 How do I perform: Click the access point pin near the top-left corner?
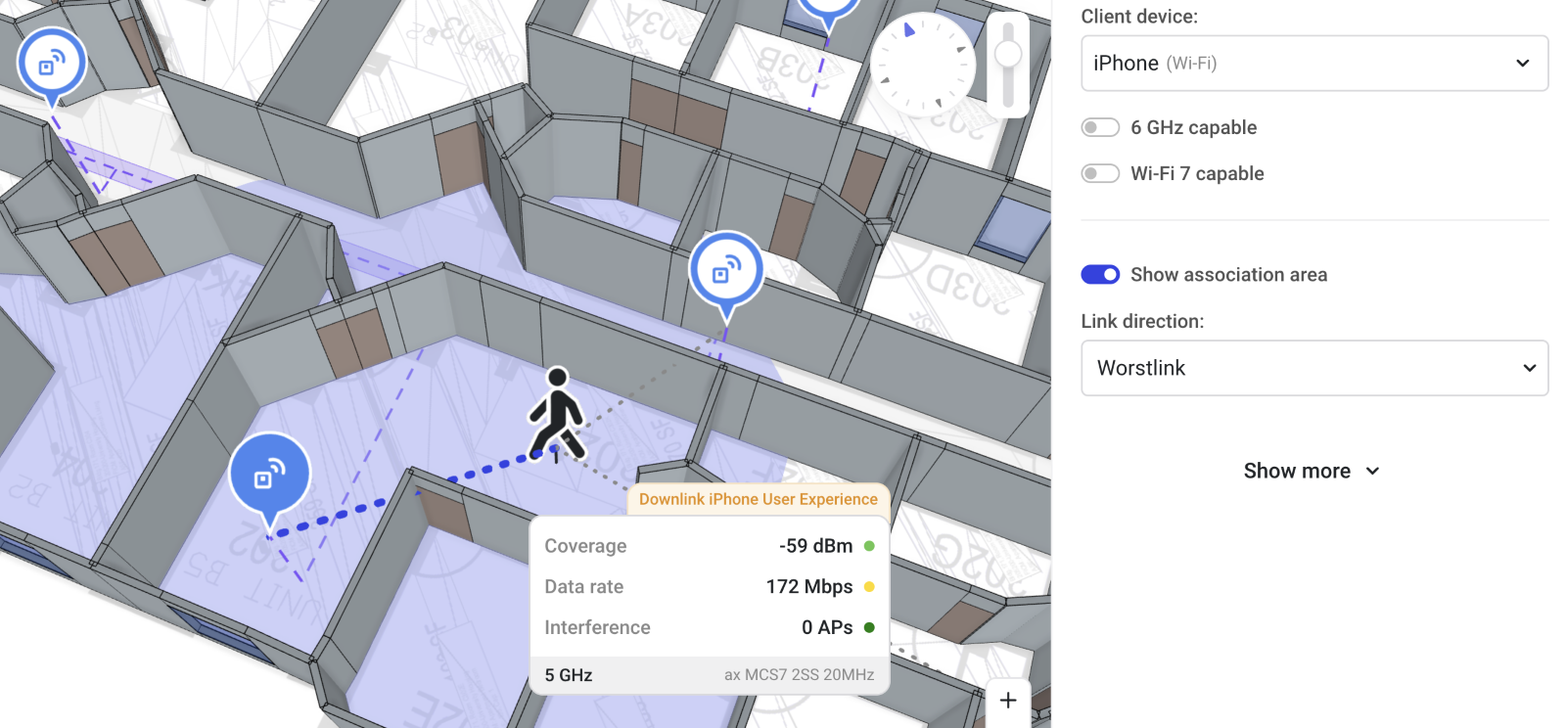52,65
